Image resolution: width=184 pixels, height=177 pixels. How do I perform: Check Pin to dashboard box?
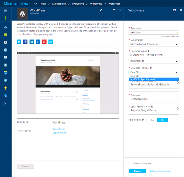(x=131, y=163)
